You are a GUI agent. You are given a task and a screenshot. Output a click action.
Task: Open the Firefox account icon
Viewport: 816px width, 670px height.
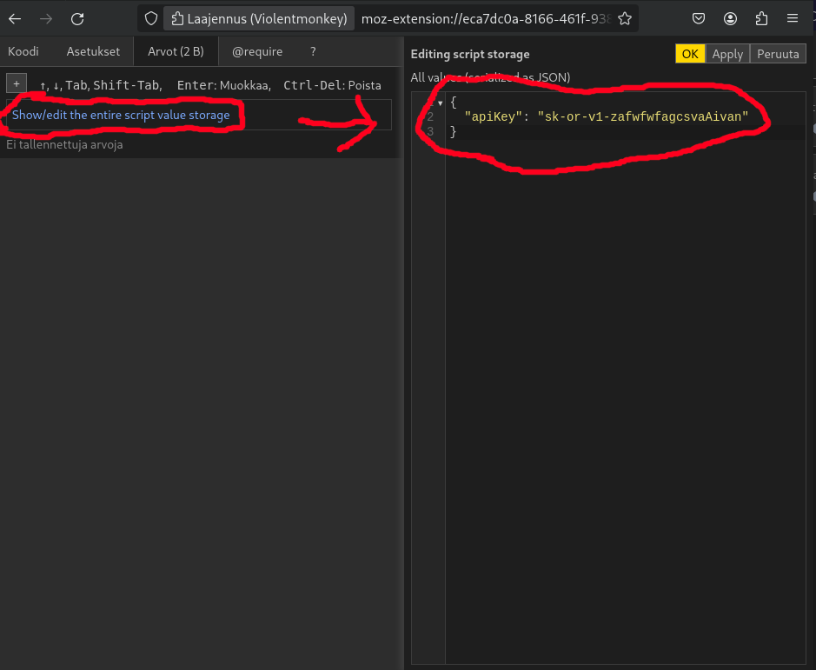(731, 18)
